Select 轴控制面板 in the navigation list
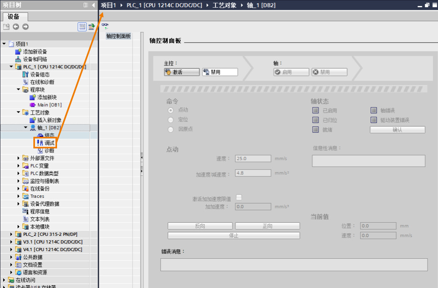This screenshot has height=288, width=438. (119, 36)
